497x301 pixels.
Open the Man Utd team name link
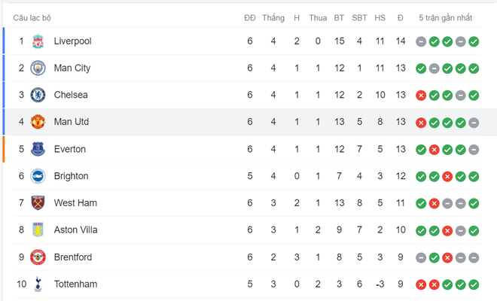[x=72, y=122]
